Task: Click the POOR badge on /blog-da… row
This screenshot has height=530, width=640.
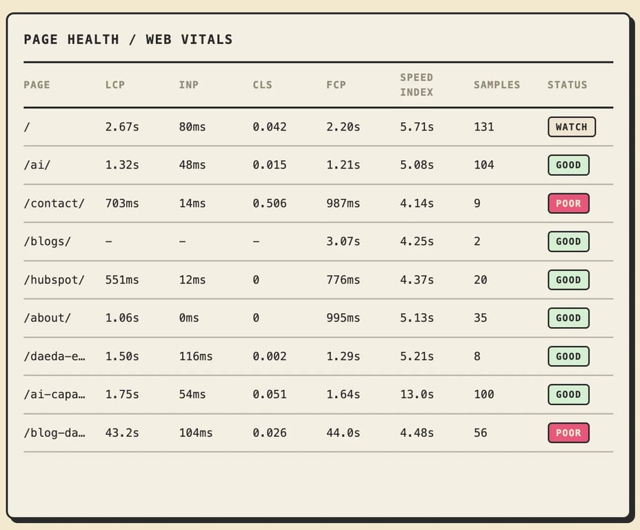Action: tap(568, 433)
